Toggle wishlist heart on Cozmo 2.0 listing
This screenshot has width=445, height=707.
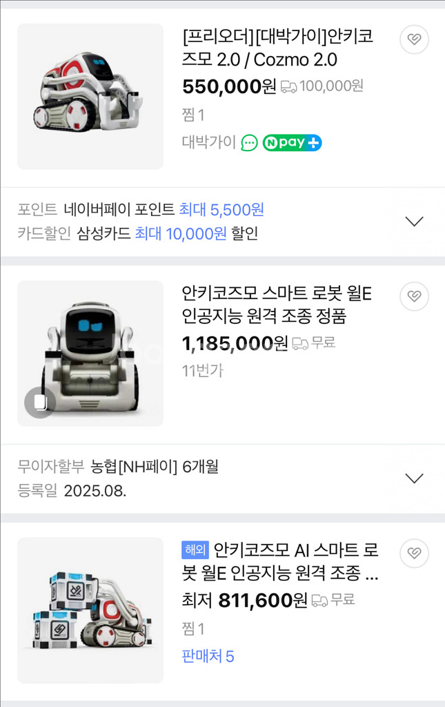414,39
